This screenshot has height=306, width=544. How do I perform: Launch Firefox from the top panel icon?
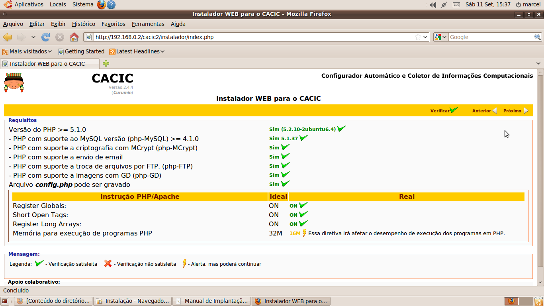pyautogui.click(x=102, y=5)
